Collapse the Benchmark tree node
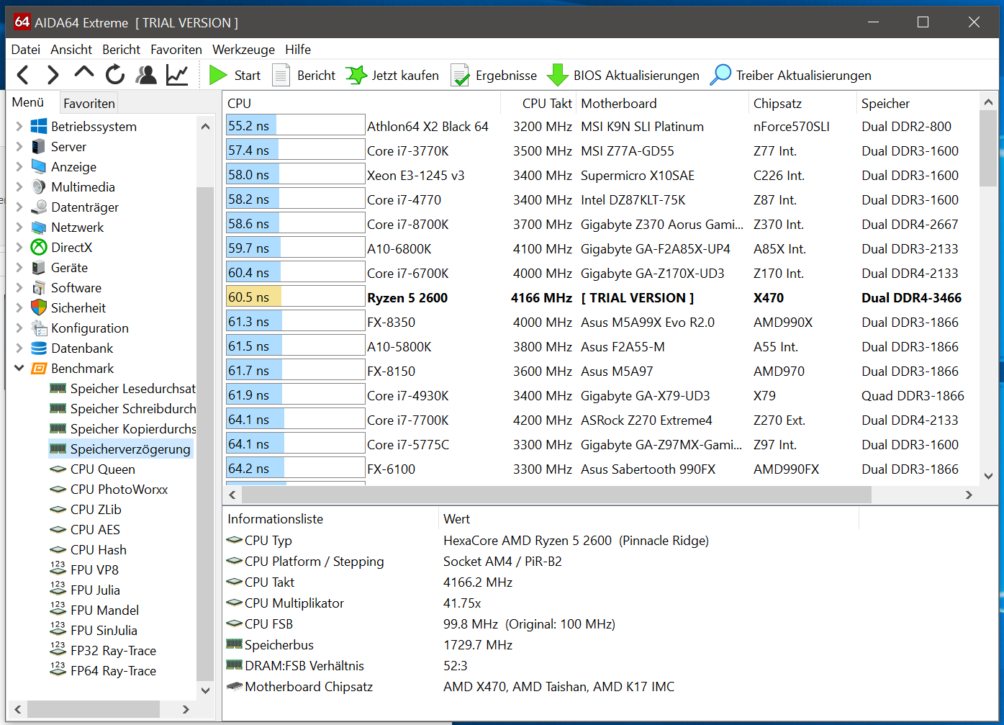The width and height of the screenshot is (1004, 725). (19, 368)
